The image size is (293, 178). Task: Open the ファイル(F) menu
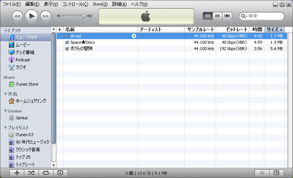[x=12, y=4]
